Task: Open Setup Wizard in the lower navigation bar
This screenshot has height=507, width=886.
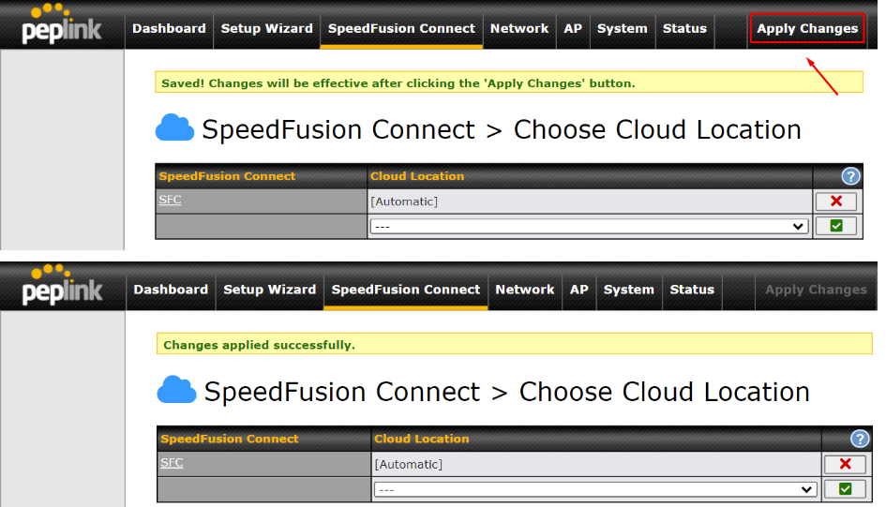Action: pos(269,290)
